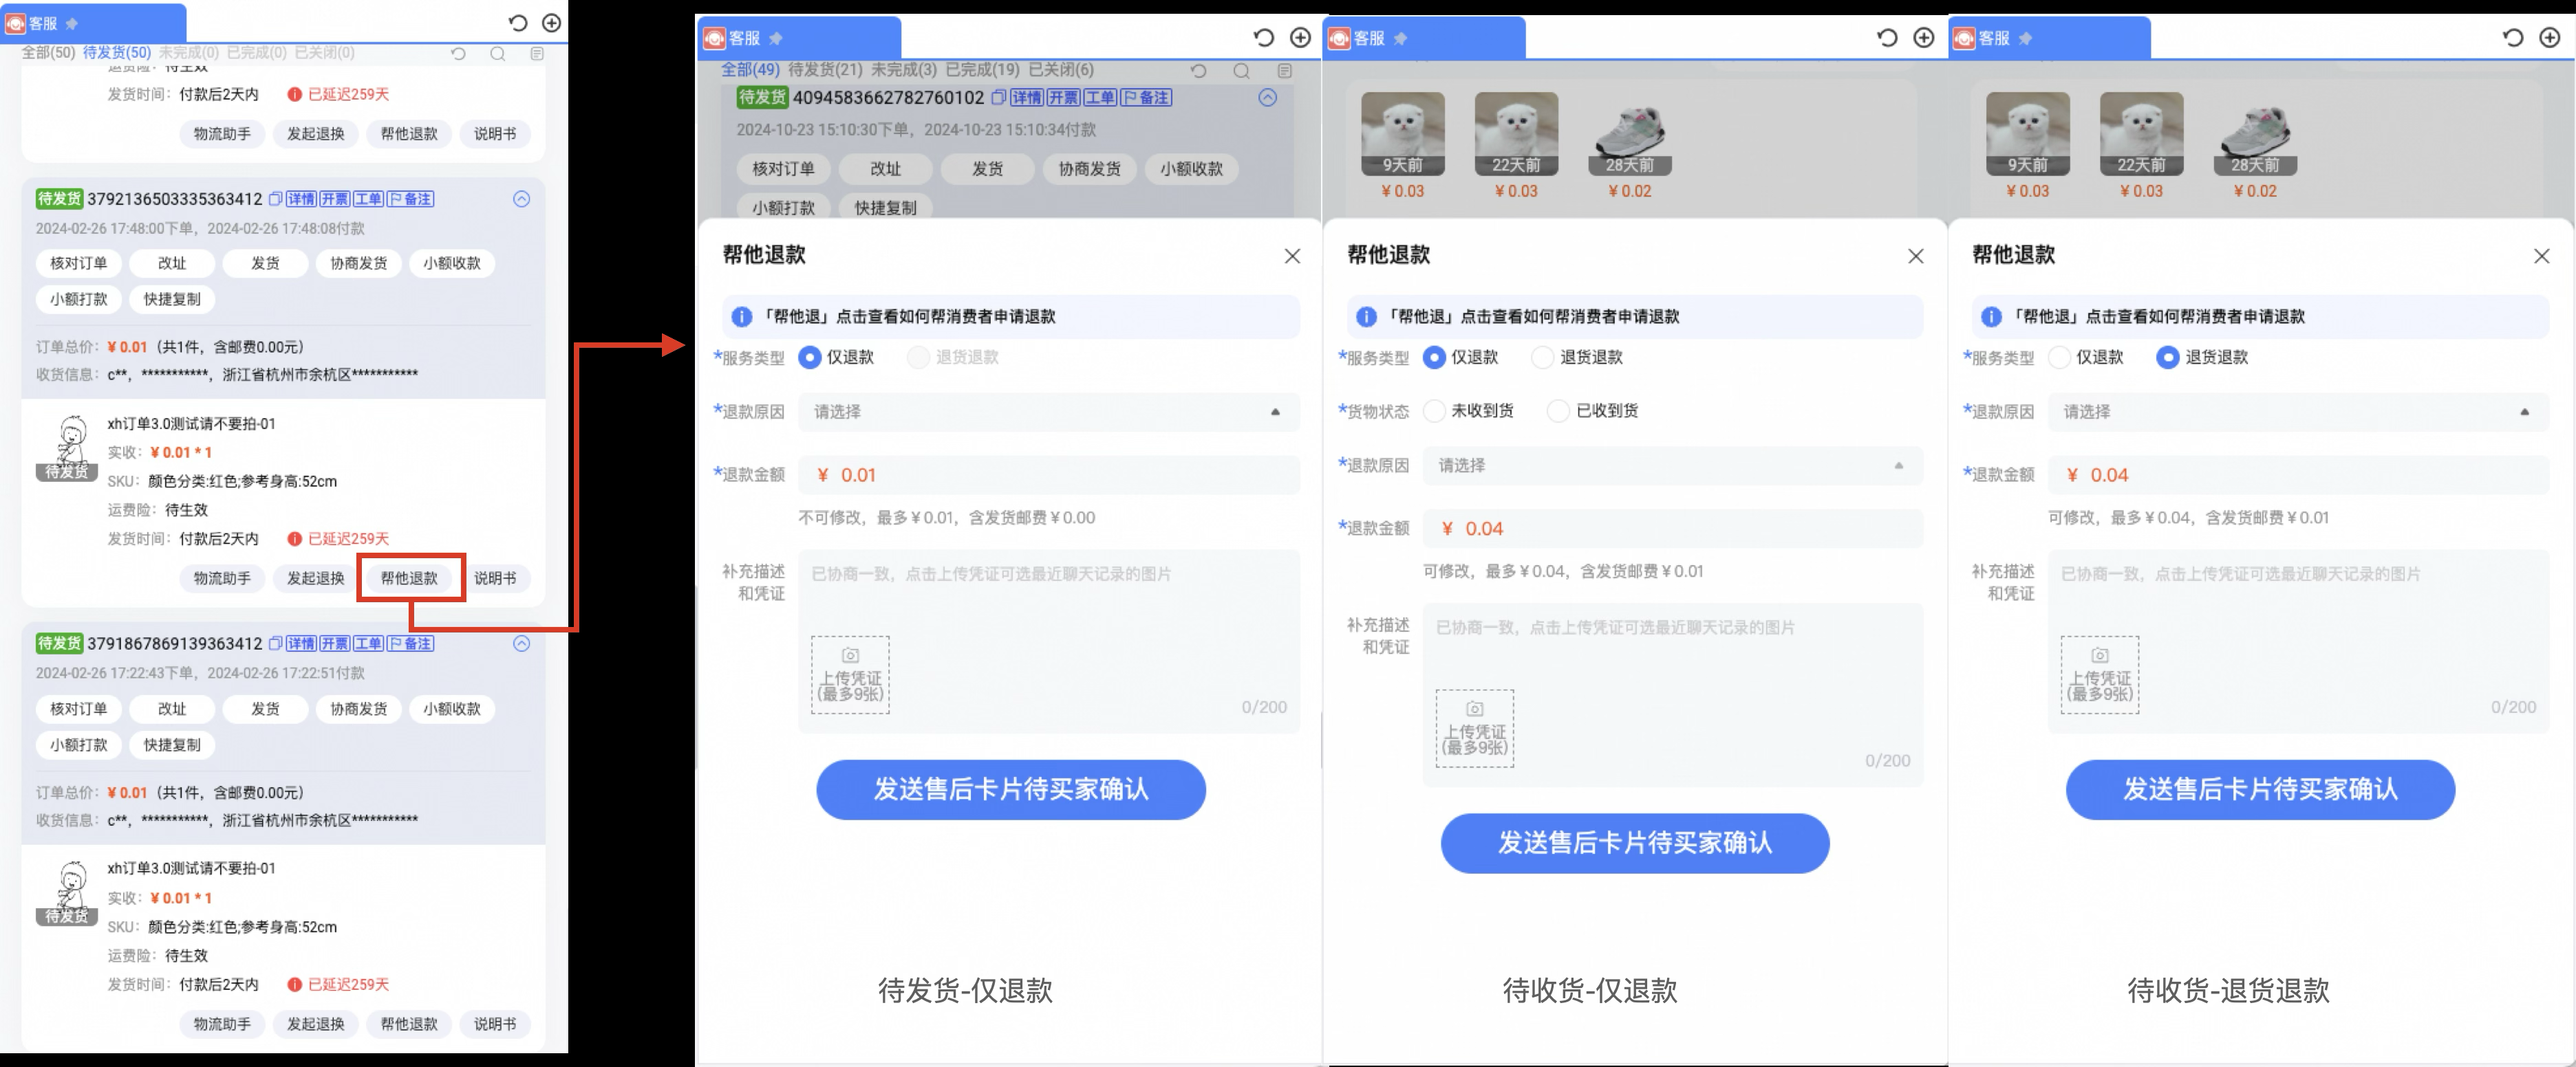Select the 退货退款 service type radio button

pos(2169,357)
